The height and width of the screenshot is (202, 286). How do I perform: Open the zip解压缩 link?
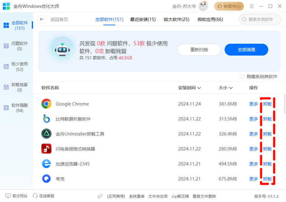point(180,196)
